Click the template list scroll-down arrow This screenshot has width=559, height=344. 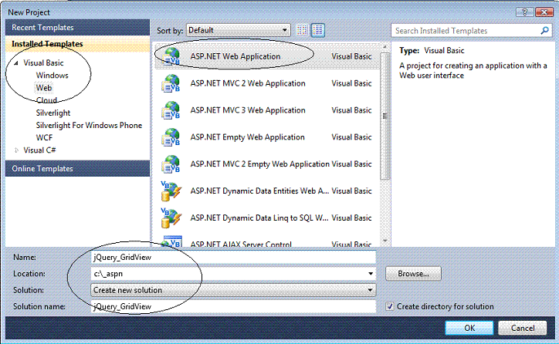tap(385, 241)
